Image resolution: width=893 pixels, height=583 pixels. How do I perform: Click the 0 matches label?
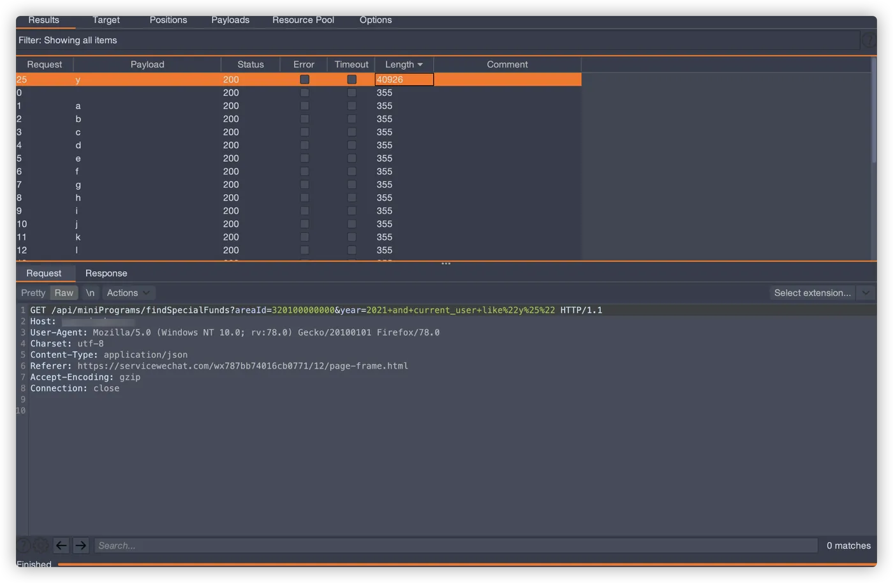[848, 545]
